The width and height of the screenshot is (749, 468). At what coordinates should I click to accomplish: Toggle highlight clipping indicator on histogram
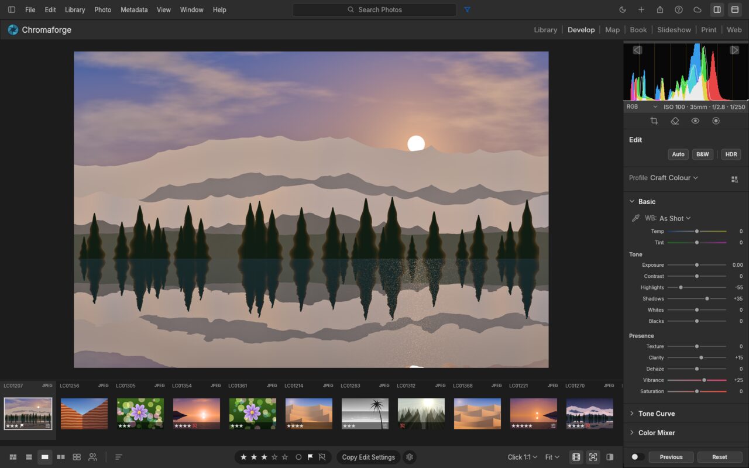[734, 50]
